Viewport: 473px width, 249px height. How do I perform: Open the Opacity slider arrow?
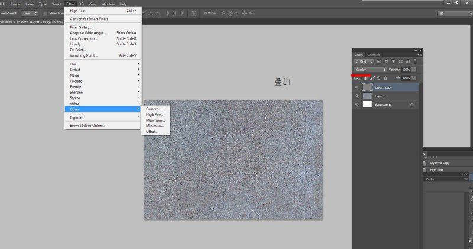(413, 70)
